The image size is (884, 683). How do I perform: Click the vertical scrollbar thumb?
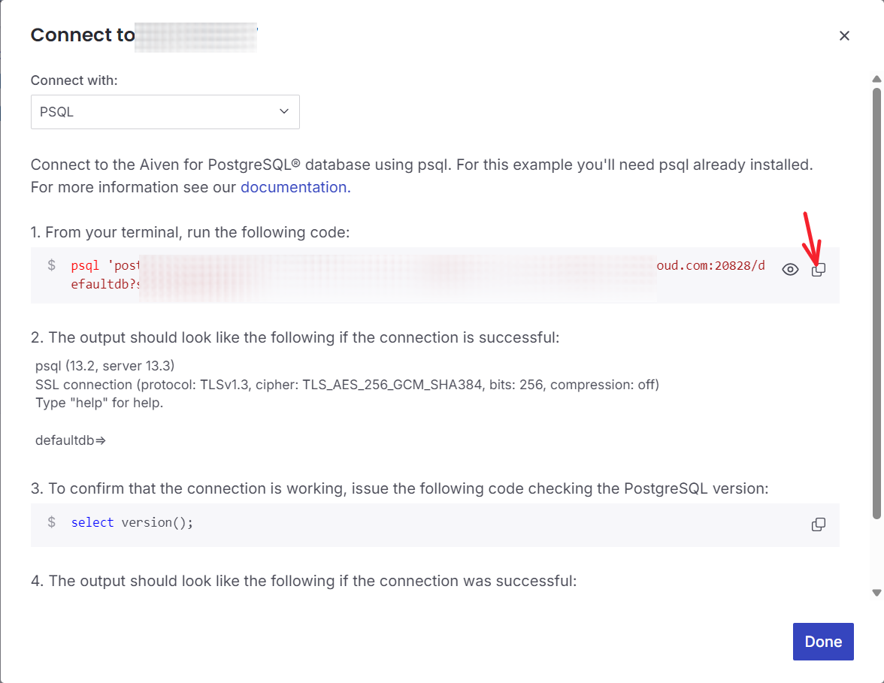click(x=876, y=304)
